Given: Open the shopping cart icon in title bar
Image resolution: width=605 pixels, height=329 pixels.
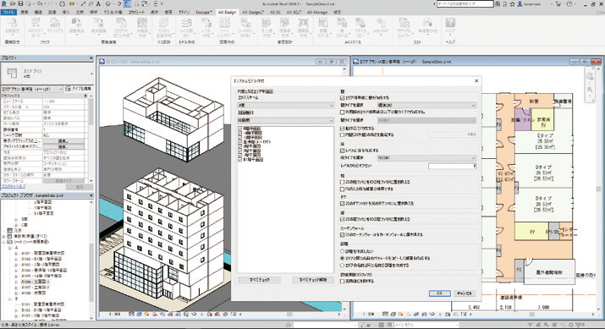Looking at the screenshot, I should [x=558, y=4].
